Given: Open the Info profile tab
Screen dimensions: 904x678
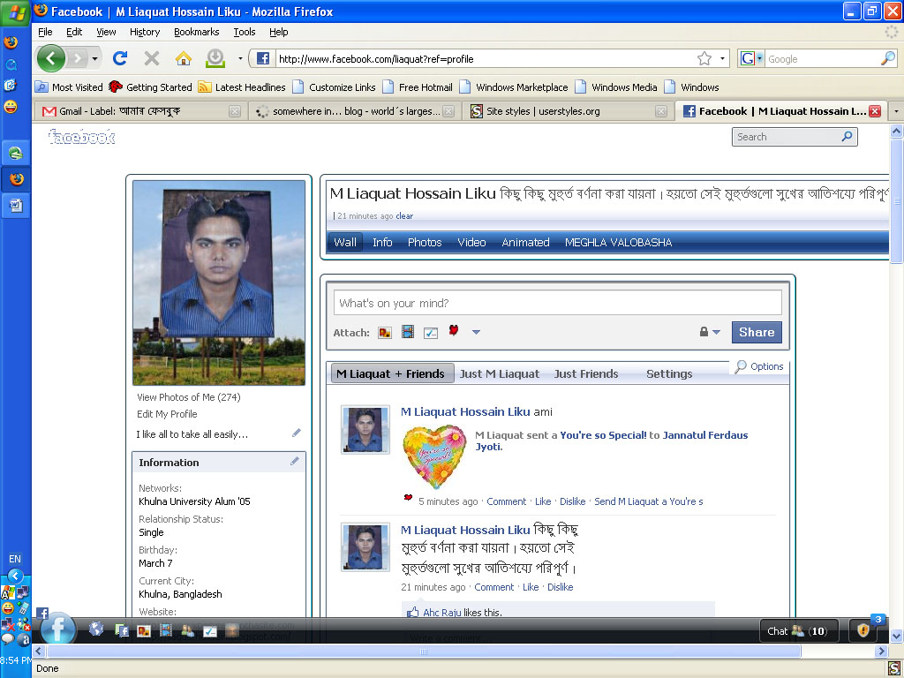Looking at the screenshot, I should click(382, 243).
